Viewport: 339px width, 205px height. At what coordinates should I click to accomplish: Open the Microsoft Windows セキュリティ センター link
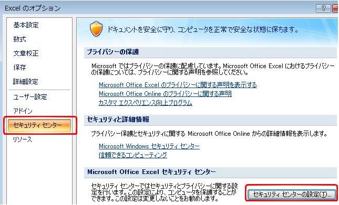pyautogui.click(x=149, y=146)
